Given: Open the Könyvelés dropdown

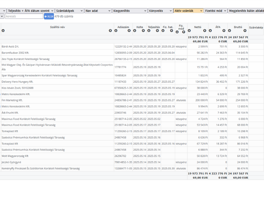Looking at the screenshot, I should [x=160, y=11].
